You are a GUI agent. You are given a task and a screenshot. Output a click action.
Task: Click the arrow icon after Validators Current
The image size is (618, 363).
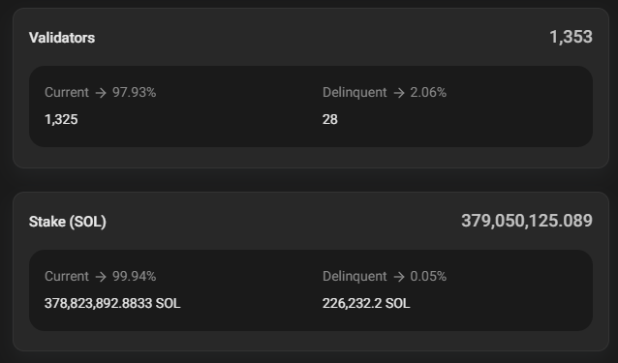(x=101, y=93)
